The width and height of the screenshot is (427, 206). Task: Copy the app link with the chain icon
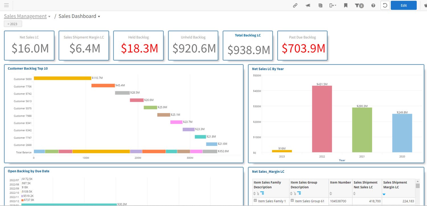coord(295,5)
